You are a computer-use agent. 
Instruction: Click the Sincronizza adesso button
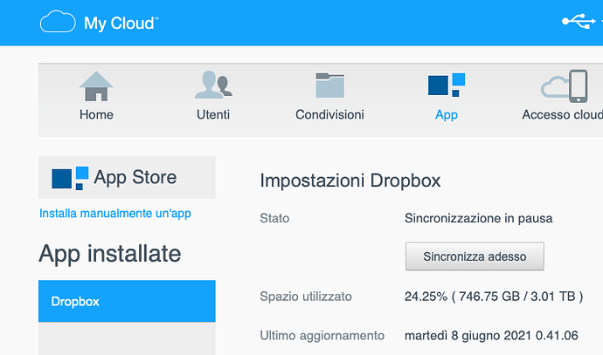475,256
